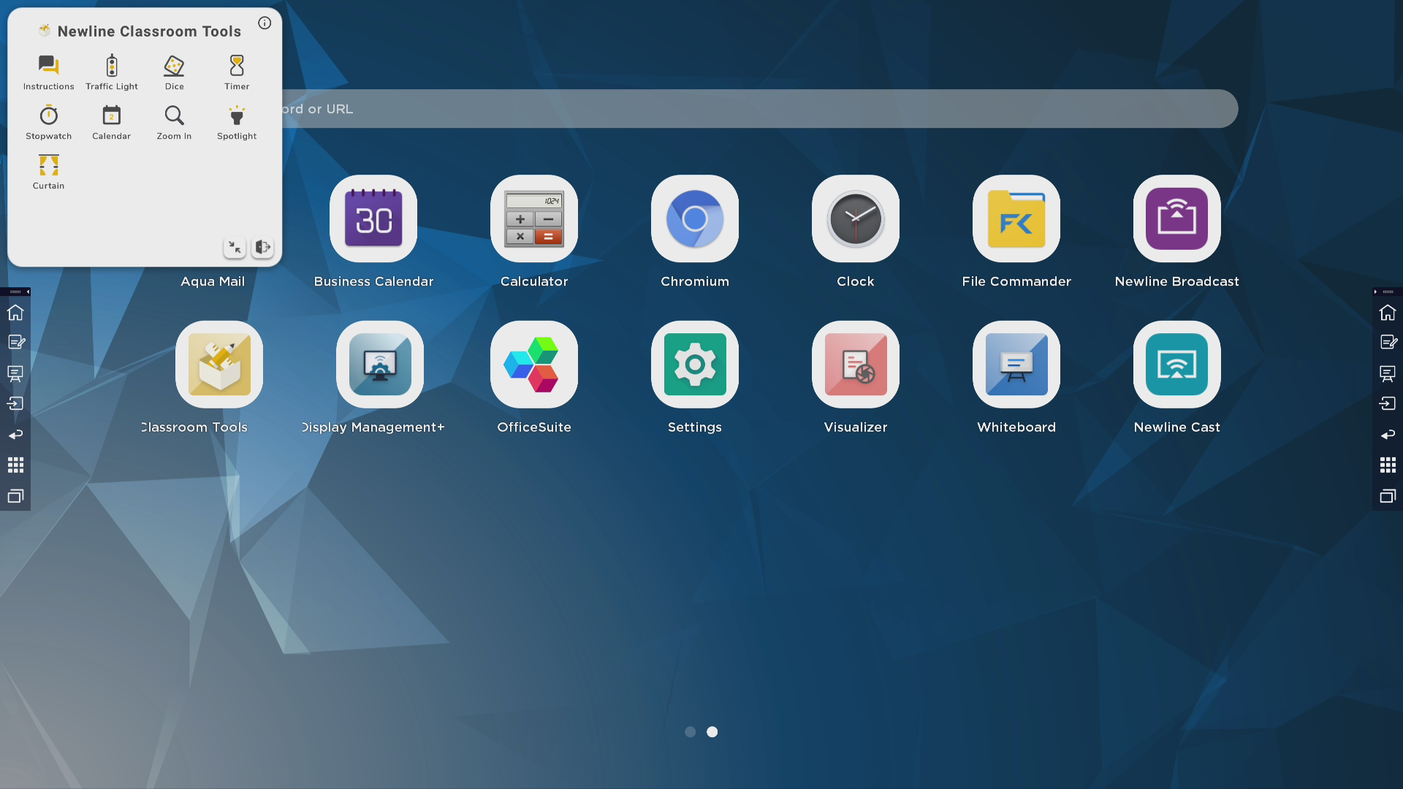Collapse the left sidebar with top arrow
The height and width of the screenshot is (789, 1403).
pyautogui.click(x=28, y=291)
